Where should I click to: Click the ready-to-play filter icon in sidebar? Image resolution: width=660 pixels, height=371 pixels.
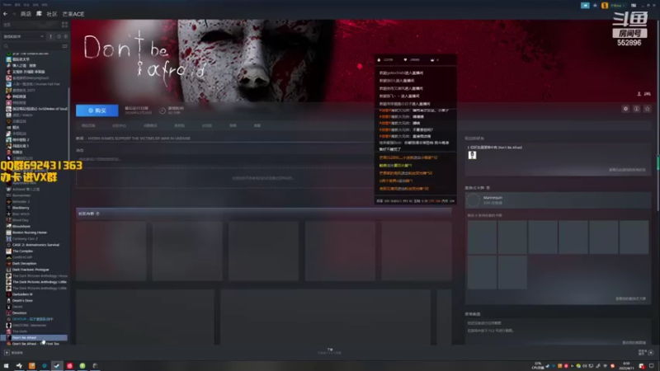point(65,36)
